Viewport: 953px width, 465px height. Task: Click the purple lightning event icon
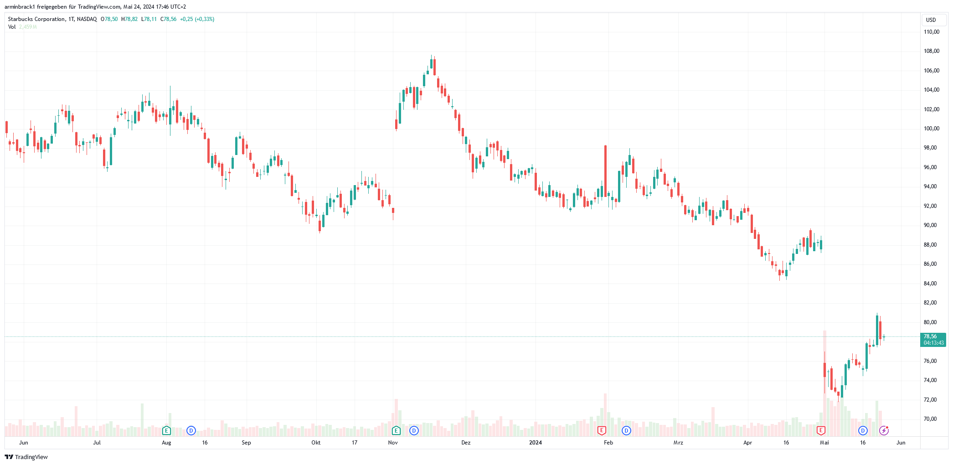click(x=884, y=430)
